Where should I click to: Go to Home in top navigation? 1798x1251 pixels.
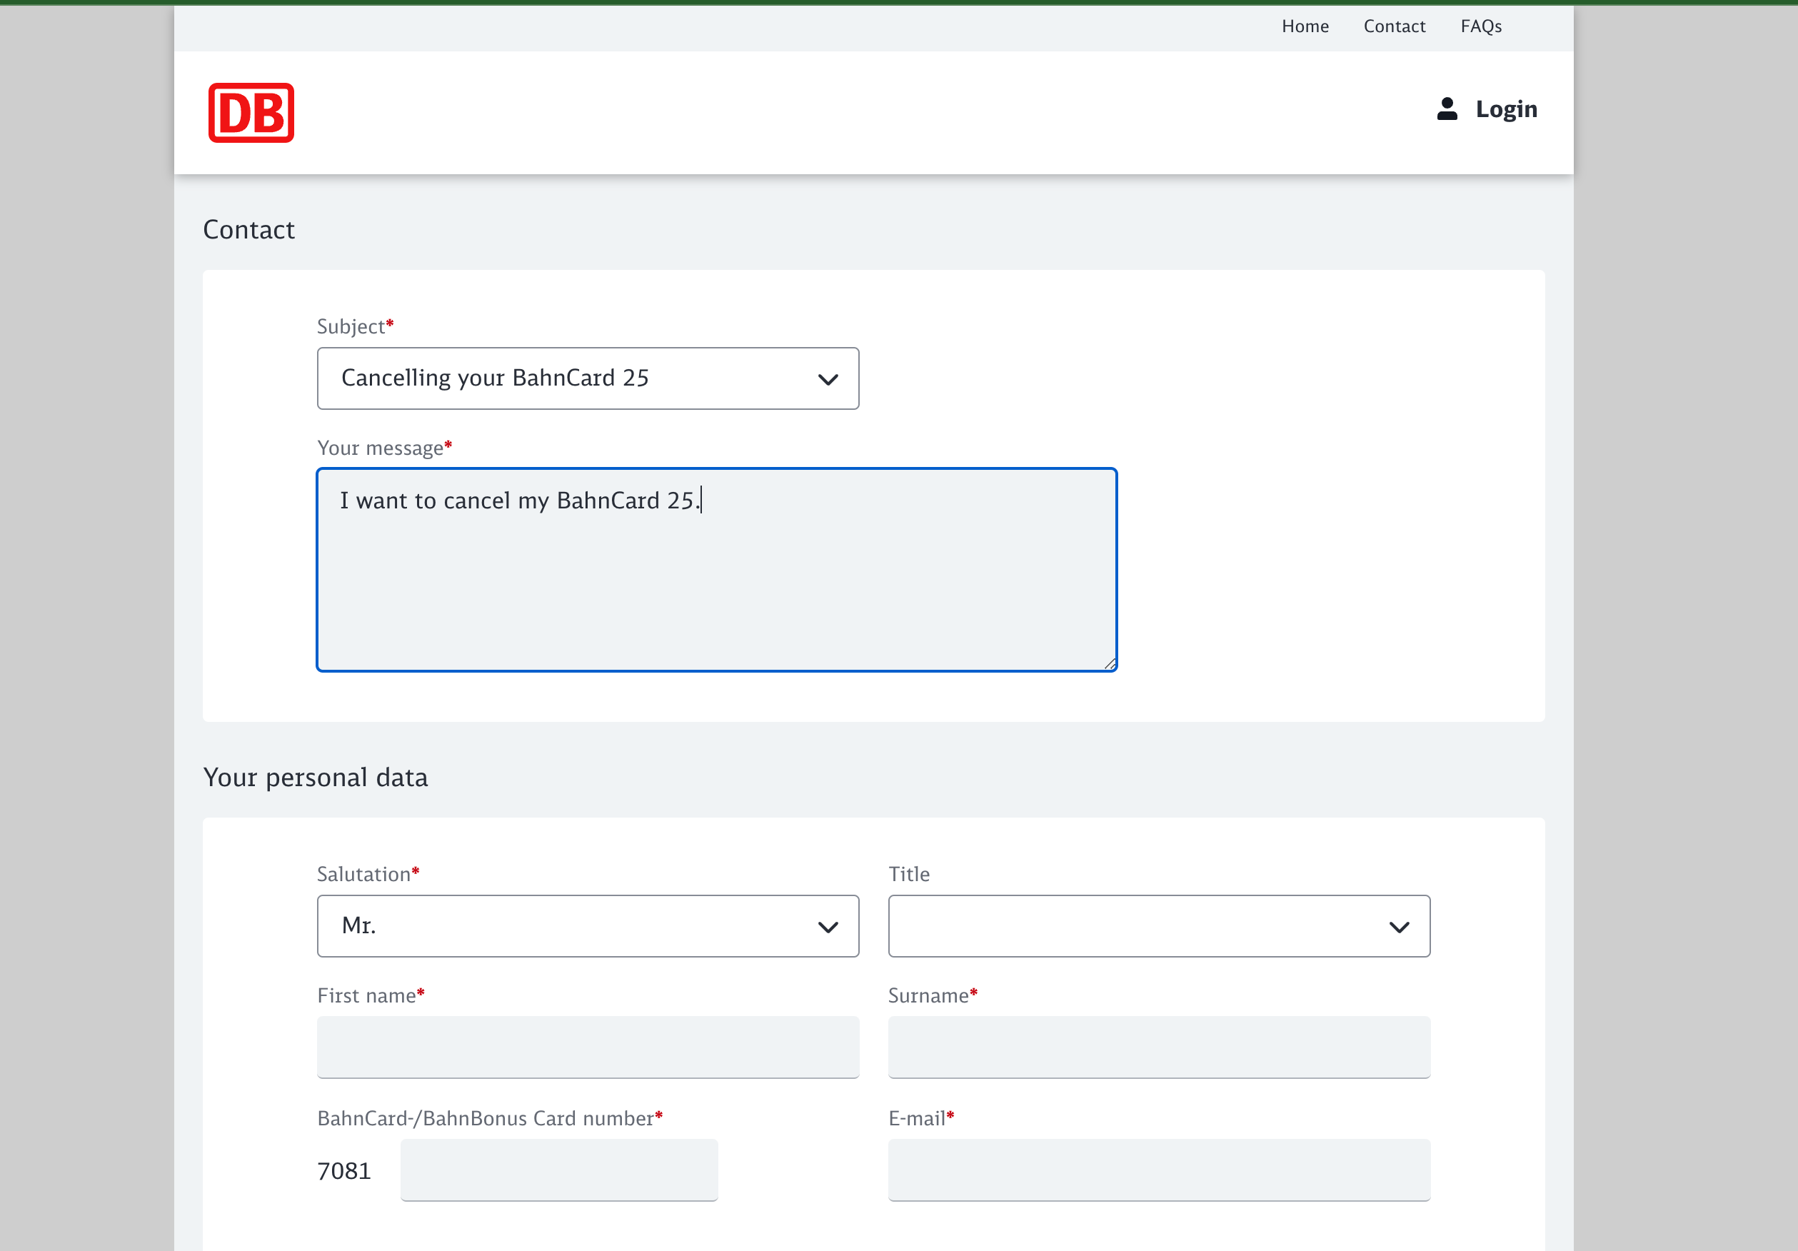[x=1305, y=26]
